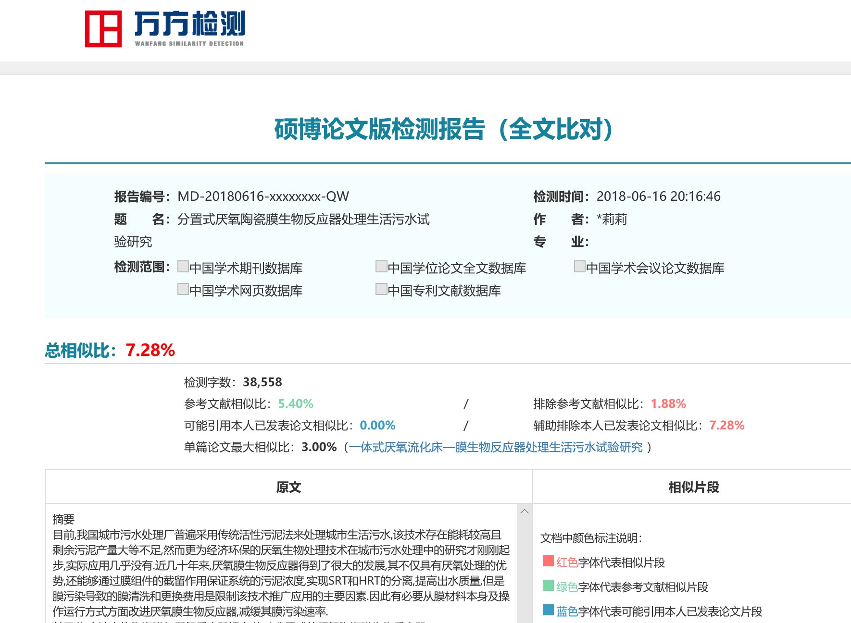This screenshot has height=623, width=851.
Task: Click the detection time 2018-06-16 20:16:46
Action: pyautogui.click(x=658, y=196)
